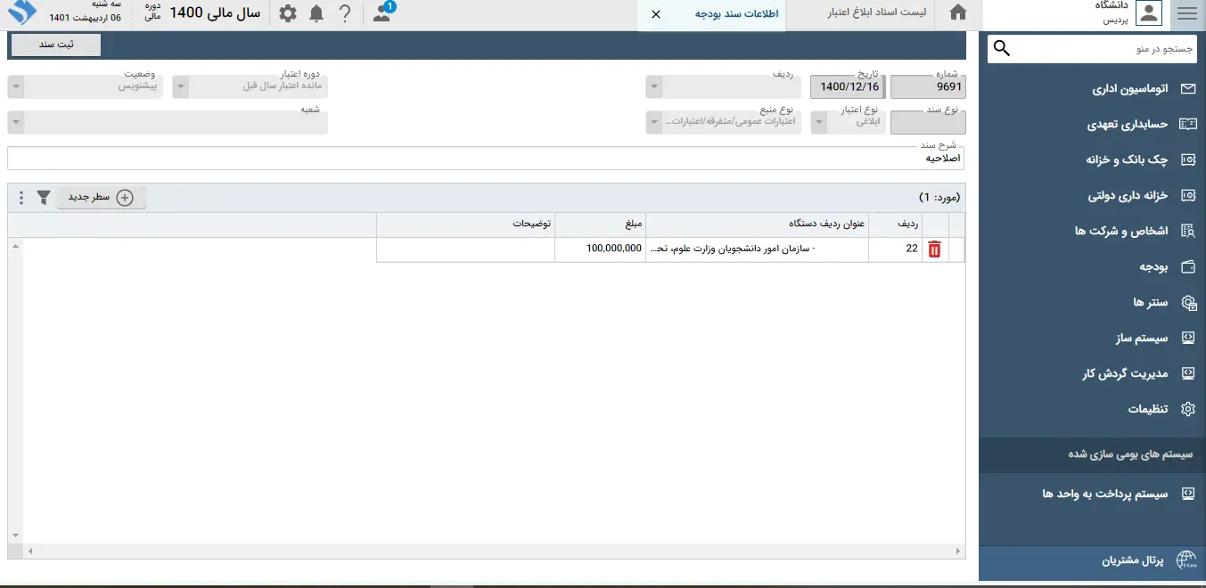Viewport: 1206px width, 588px height.
Task: Expand the وضعیت dropdown
Action: point(15,87)
